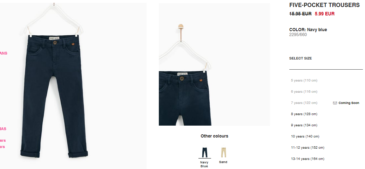Click the Sand colour label
The width and height of the screenshot is (365, 169).
(x=223, y=162)
